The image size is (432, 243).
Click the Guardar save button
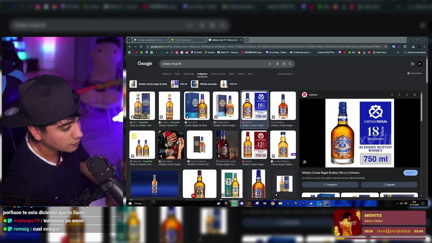pos(389,185)
